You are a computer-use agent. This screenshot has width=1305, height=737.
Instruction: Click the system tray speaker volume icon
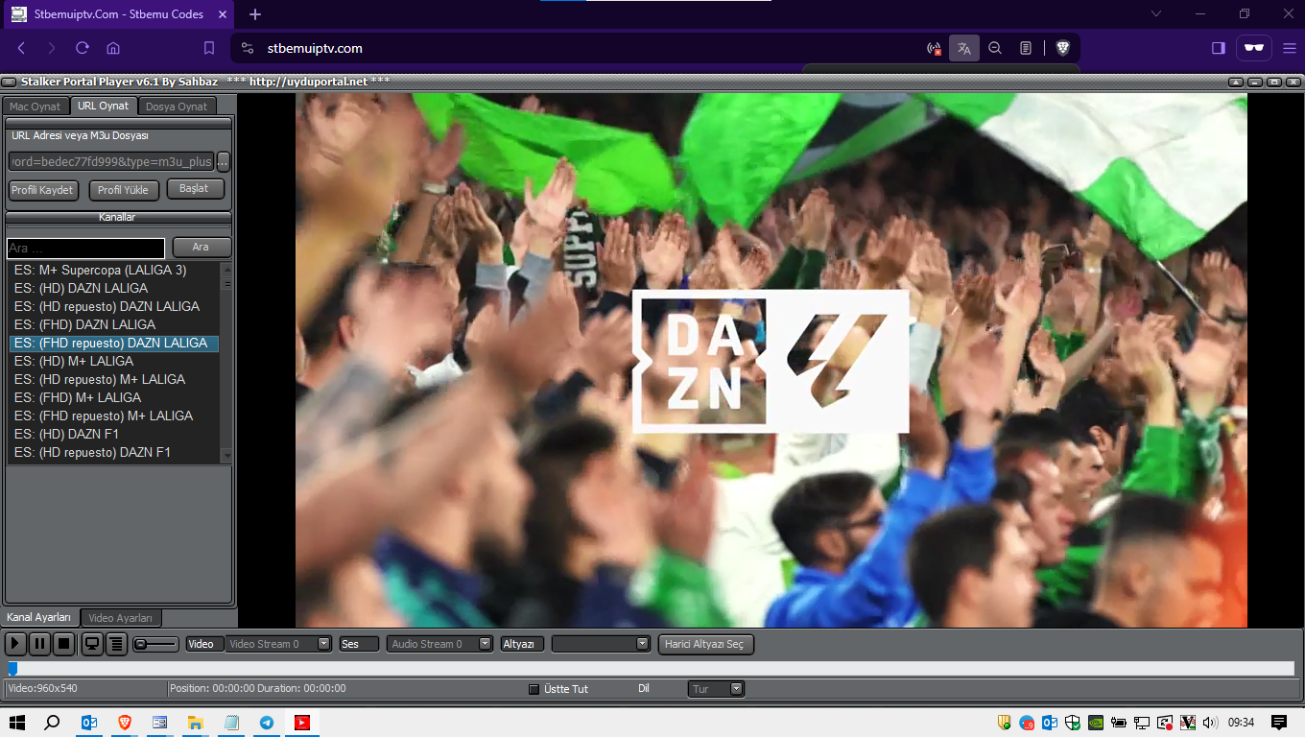click(x=1210, y=723)
